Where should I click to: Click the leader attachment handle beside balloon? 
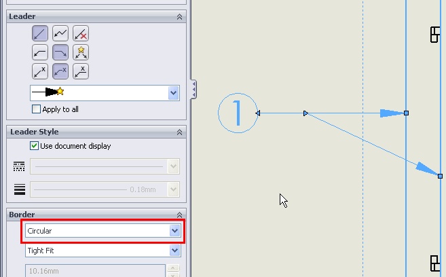pyautogui.click(x=258, y=113)
